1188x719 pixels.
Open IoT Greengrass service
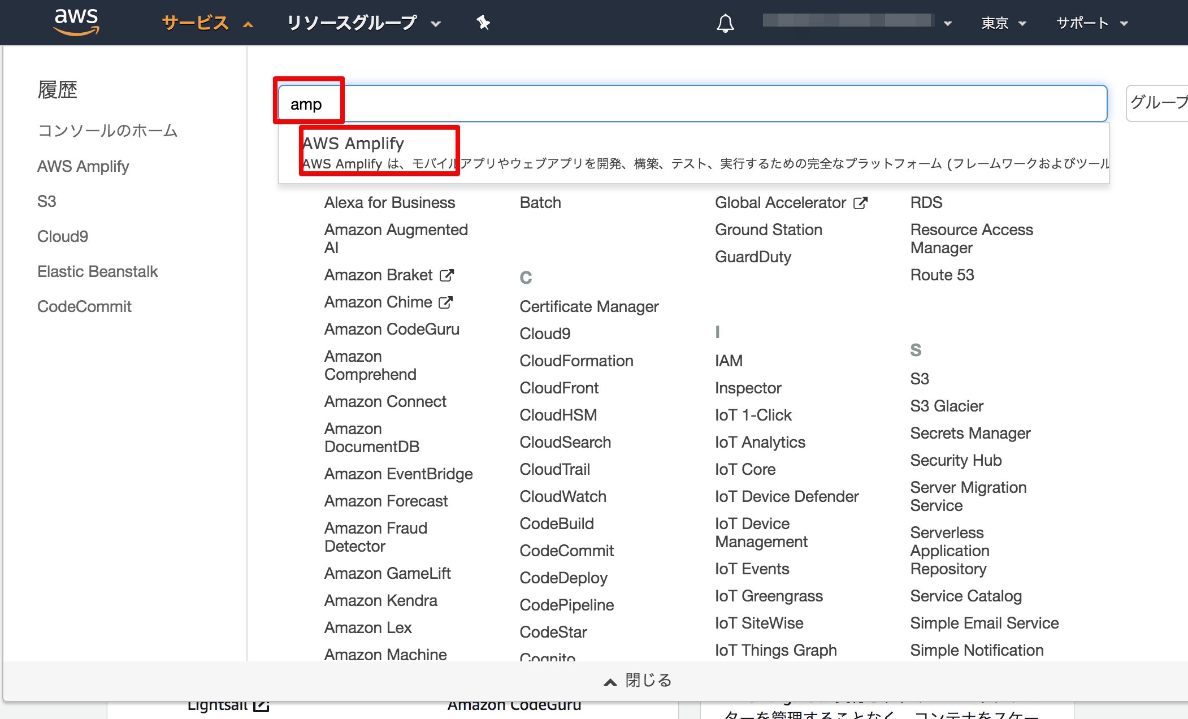[769, 596]
